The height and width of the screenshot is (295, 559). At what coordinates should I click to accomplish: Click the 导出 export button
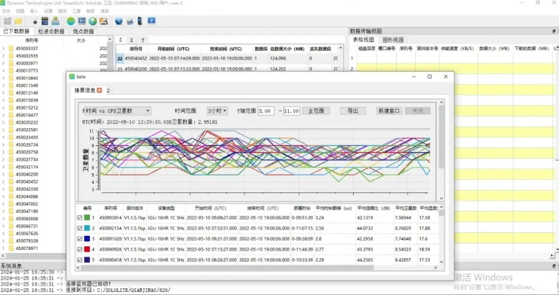point(352,111)
